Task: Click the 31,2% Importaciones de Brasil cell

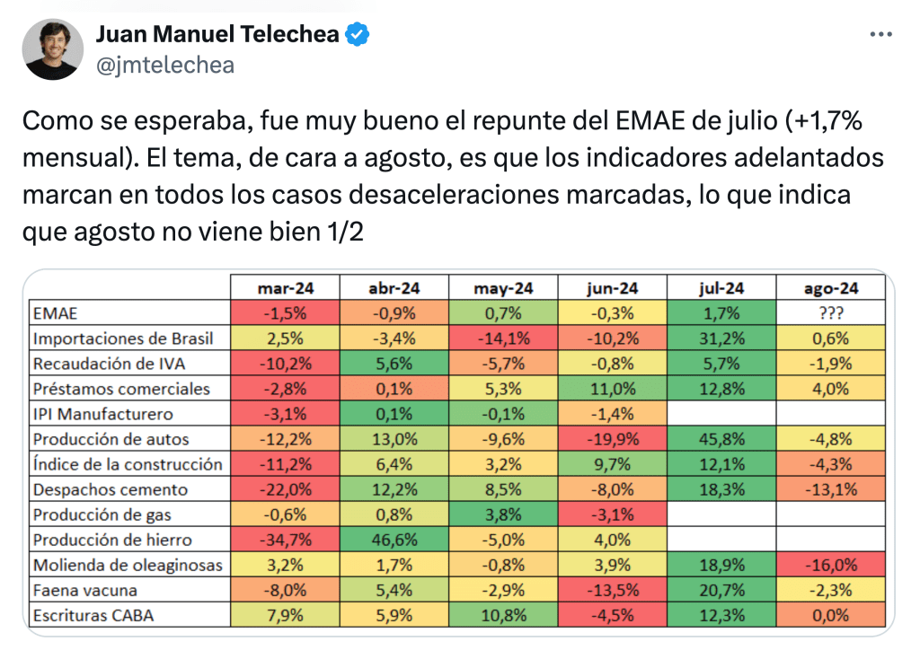Action: coord(721,338)
